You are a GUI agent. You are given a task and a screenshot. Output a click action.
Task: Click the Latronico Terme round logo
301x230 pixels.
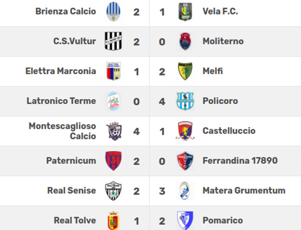point(113,101)
